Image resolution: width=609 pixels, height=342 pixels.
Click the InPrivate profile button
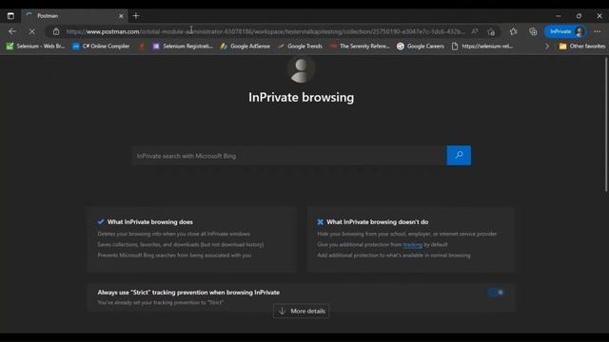pyautogui.click(x=565, y=31)
